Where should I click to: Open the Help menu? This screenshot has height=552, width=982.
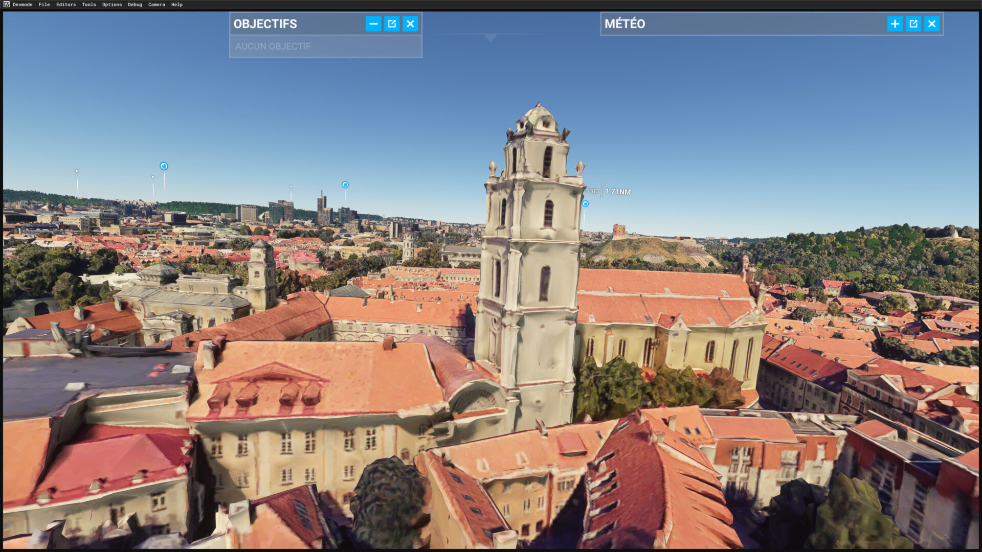(177, 5)
